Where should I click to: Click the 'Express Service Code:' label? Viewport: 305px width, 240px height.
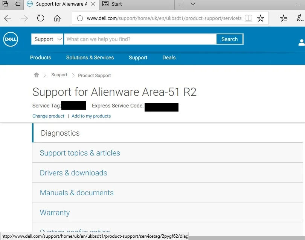[x=118, y=106]
